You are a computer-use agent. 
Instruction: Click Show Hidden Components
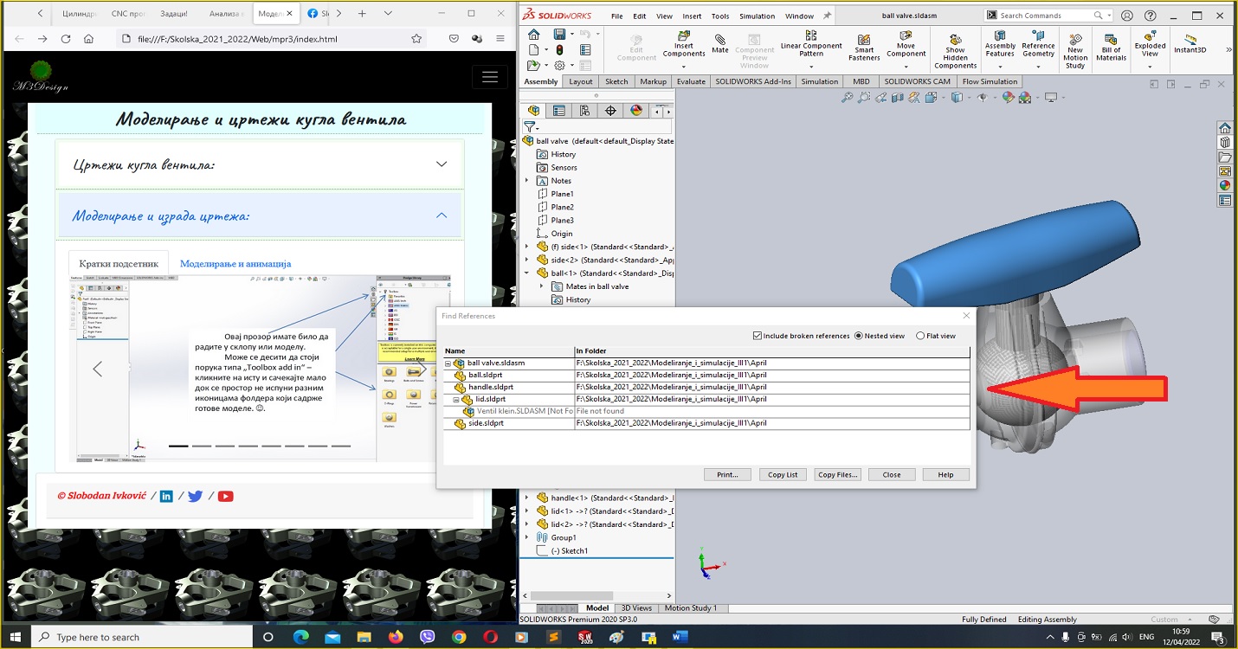pos(955,51)
